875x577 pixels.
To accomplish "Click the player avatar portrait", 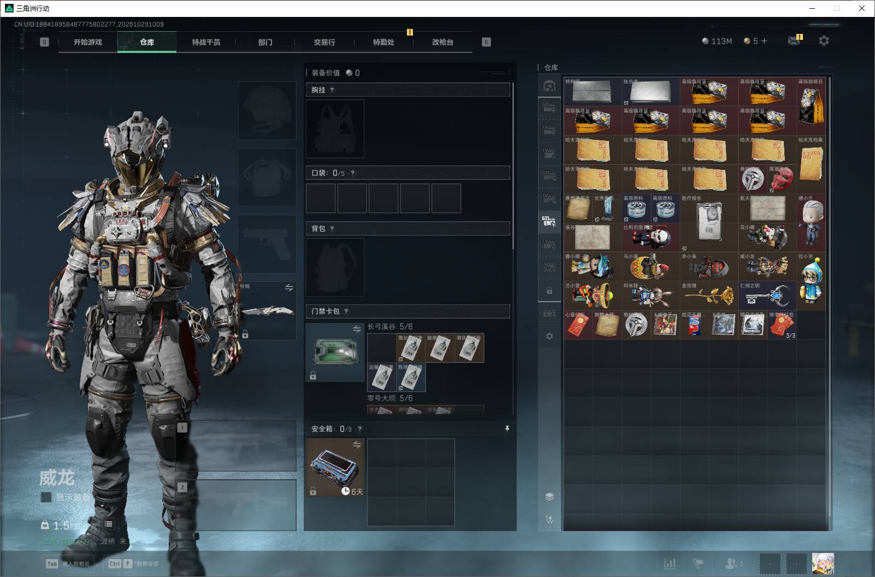I will tap(823, 563).
